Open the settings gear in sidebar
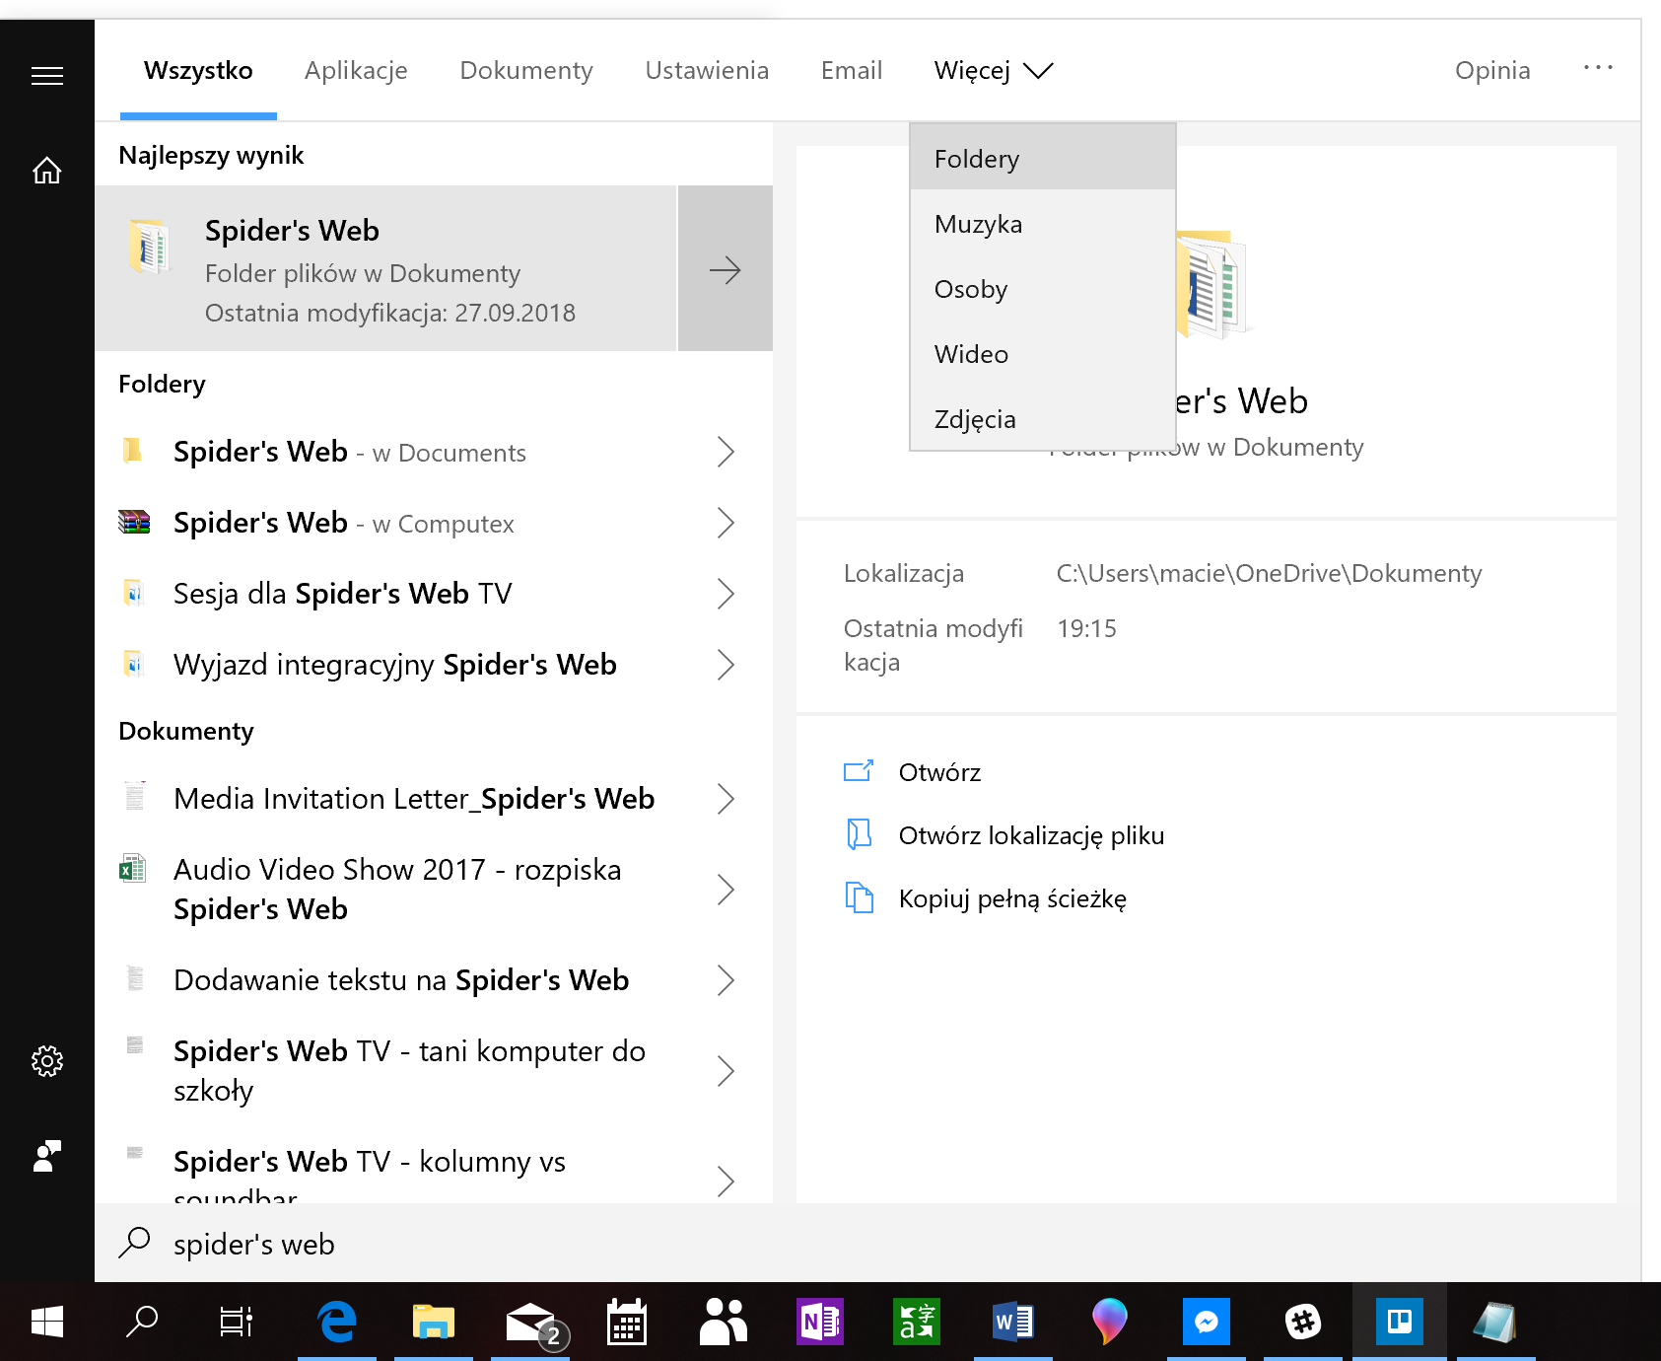The height and width of the screenshot is (1361, 1661). coord(47,1061)
